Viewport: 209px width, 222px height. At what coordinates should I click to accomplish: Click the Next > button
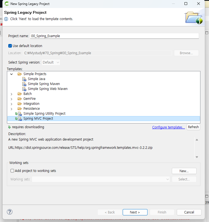point(135,212)
